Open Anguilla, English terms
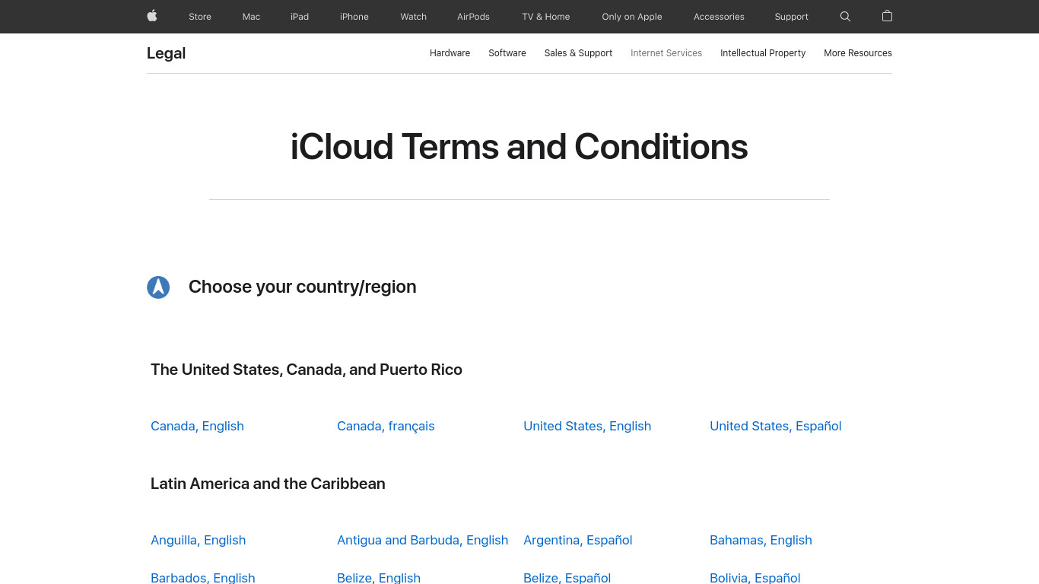 click(x=198, y=540)
